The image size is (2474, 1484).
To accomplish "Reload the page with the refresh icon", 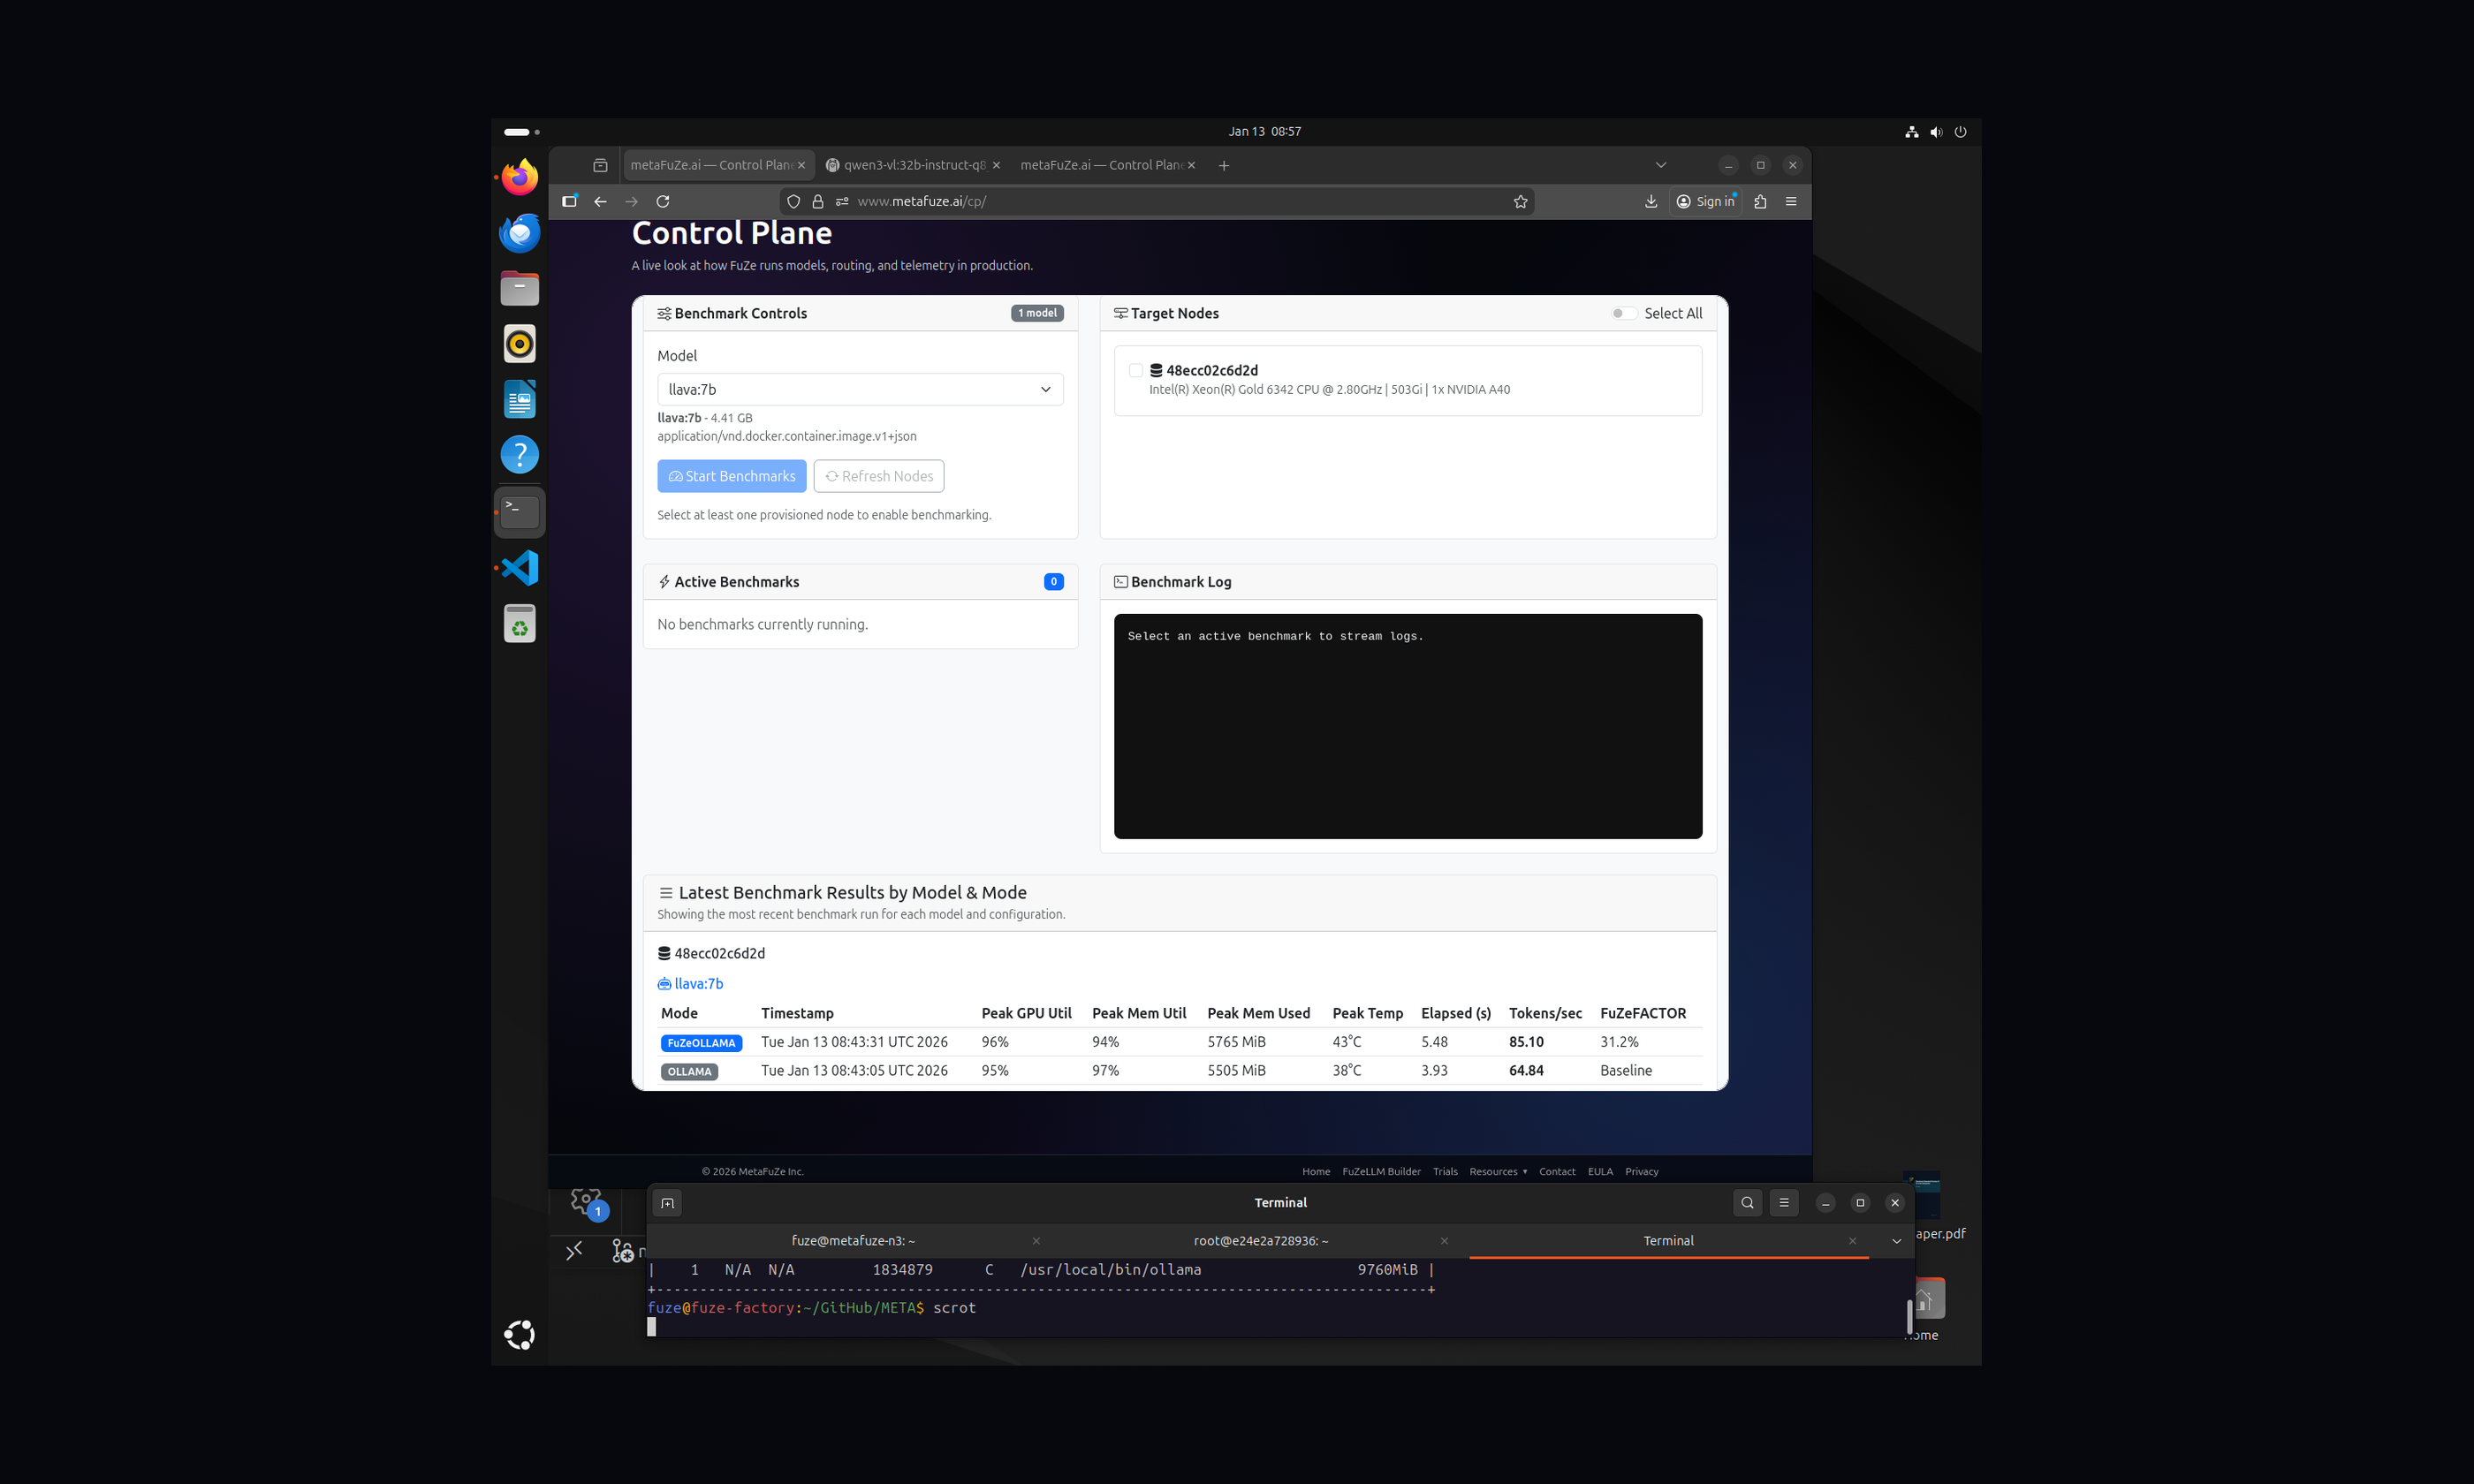I will click(x=662, y=201).
